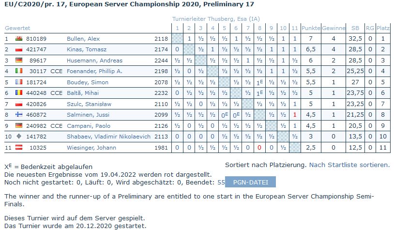Click the Italian flag beside Campani, Paolo
394x230 pixels.
coord(19,125)
